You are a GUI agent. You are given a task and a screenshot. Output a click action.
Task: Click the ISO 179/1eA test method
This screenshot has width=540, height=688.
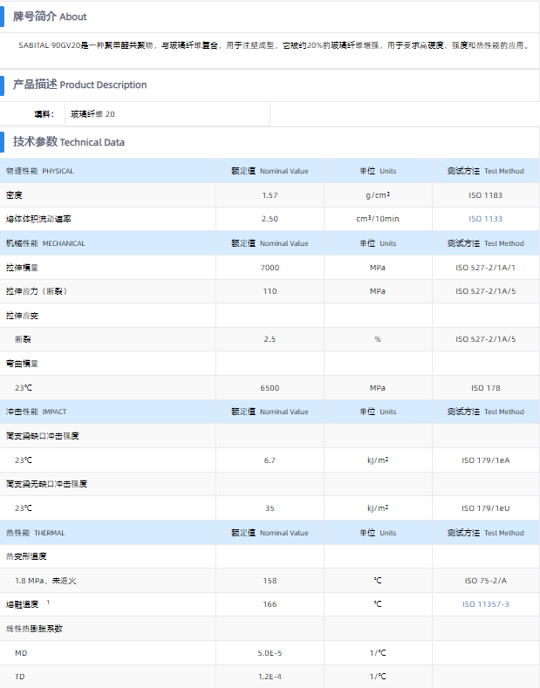click(x=485, y=460)
